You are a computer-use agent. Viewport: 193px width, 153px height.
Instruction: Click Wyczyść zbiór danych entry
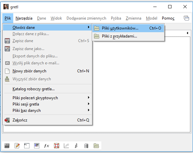pyautogui.click(x=47, y=79)
